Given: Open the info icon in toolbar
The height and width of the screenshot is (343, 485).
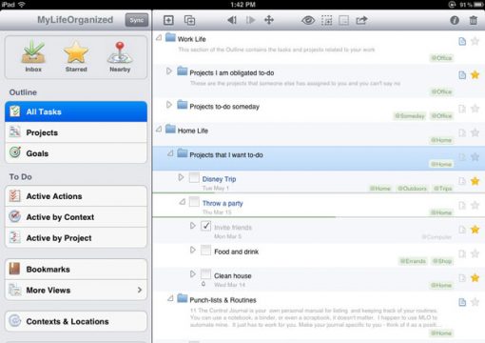Looking at the screenshot, I should point(455,20).
